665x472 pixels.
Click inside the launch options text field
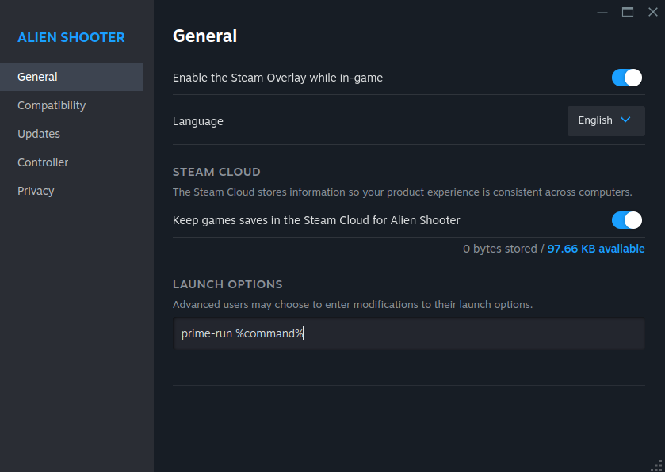408,333
